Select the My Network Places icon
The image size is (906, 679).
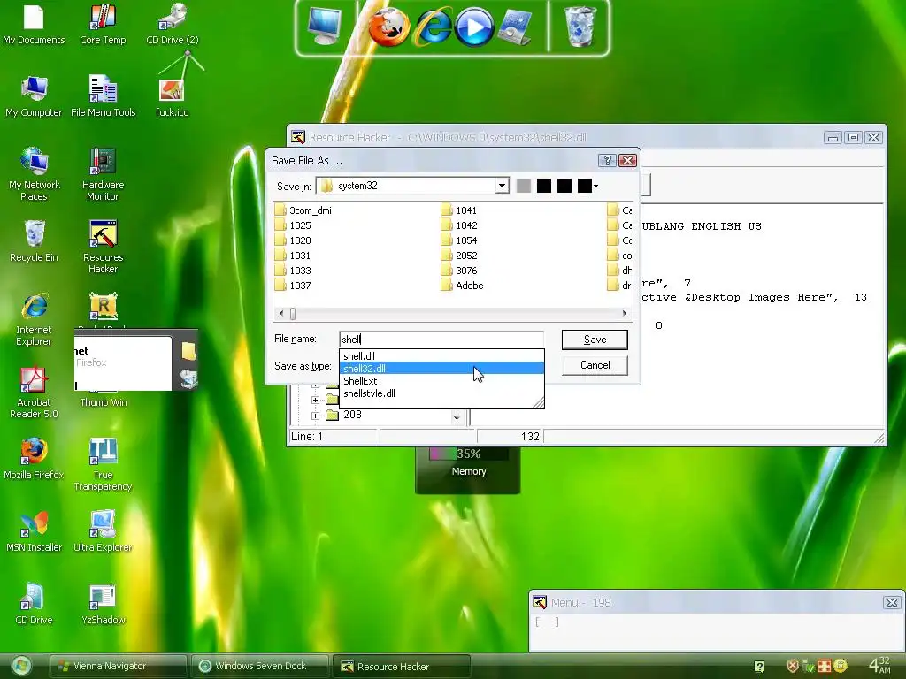coord(34,174)
